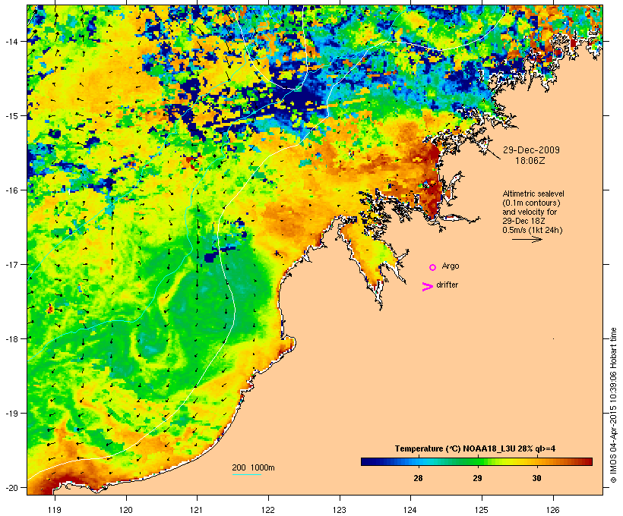Click the dark blue end of color bar
623x516 pixels.
[x=365, y=461]
